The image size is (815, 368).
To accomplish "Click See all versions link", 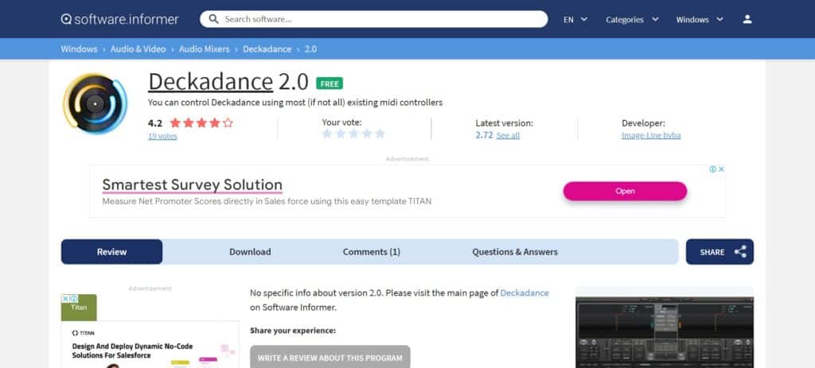I will [x=508, y=135].
